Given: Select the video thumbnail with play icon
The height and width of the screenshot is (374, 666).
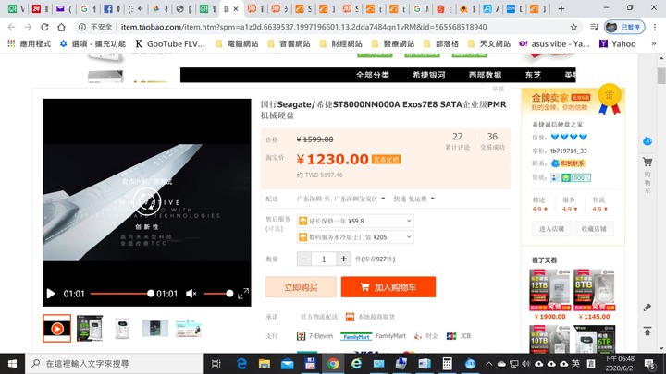Looking at the screenshot, I should coord(57,328).
